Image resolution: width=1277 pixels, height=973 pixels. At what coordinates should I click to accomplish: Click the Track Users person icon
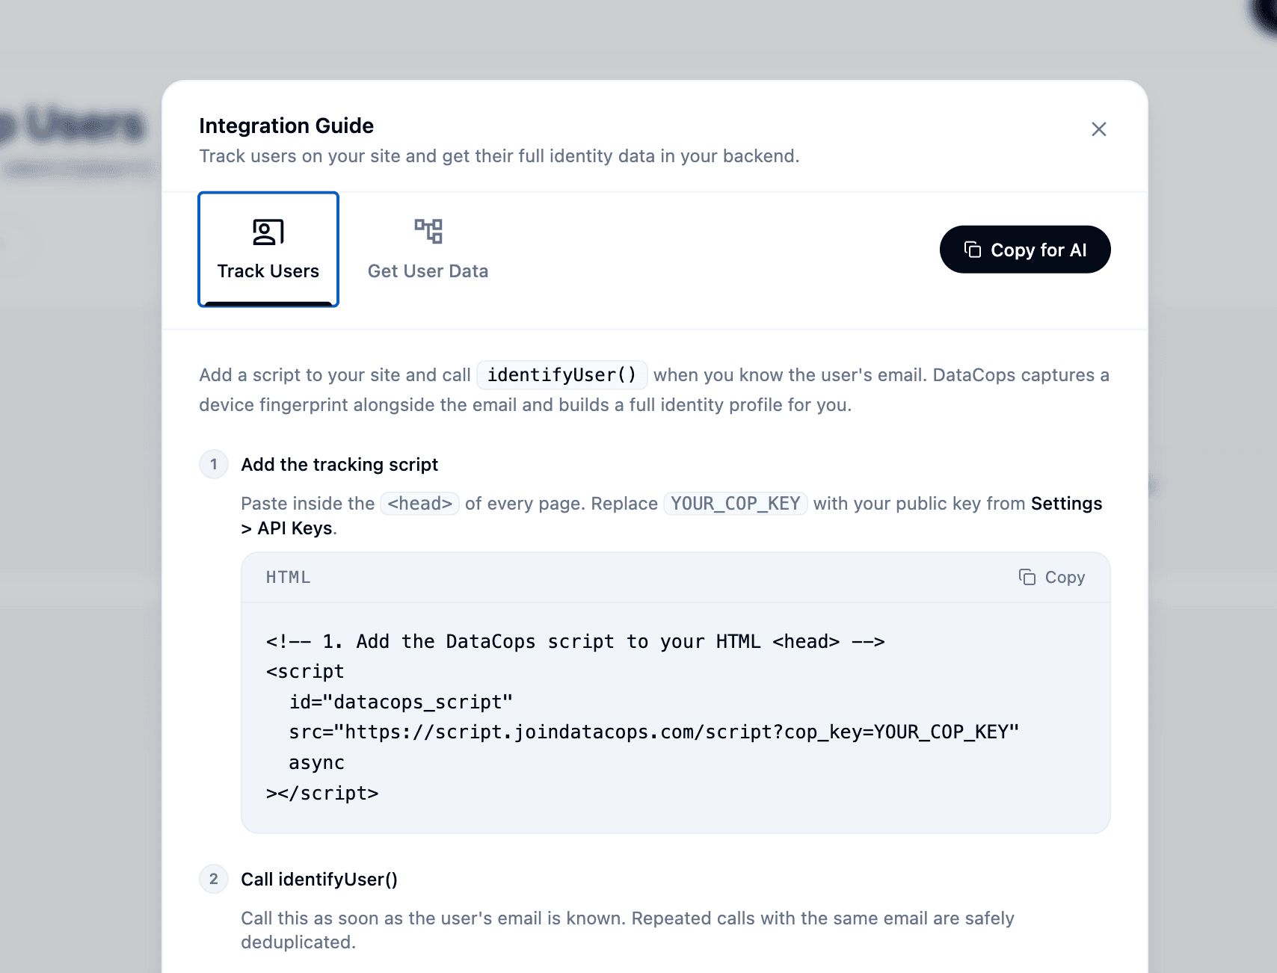(x=268, y=232)
